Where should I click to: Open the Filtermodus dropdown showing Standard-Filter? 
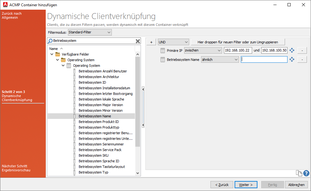89,32
